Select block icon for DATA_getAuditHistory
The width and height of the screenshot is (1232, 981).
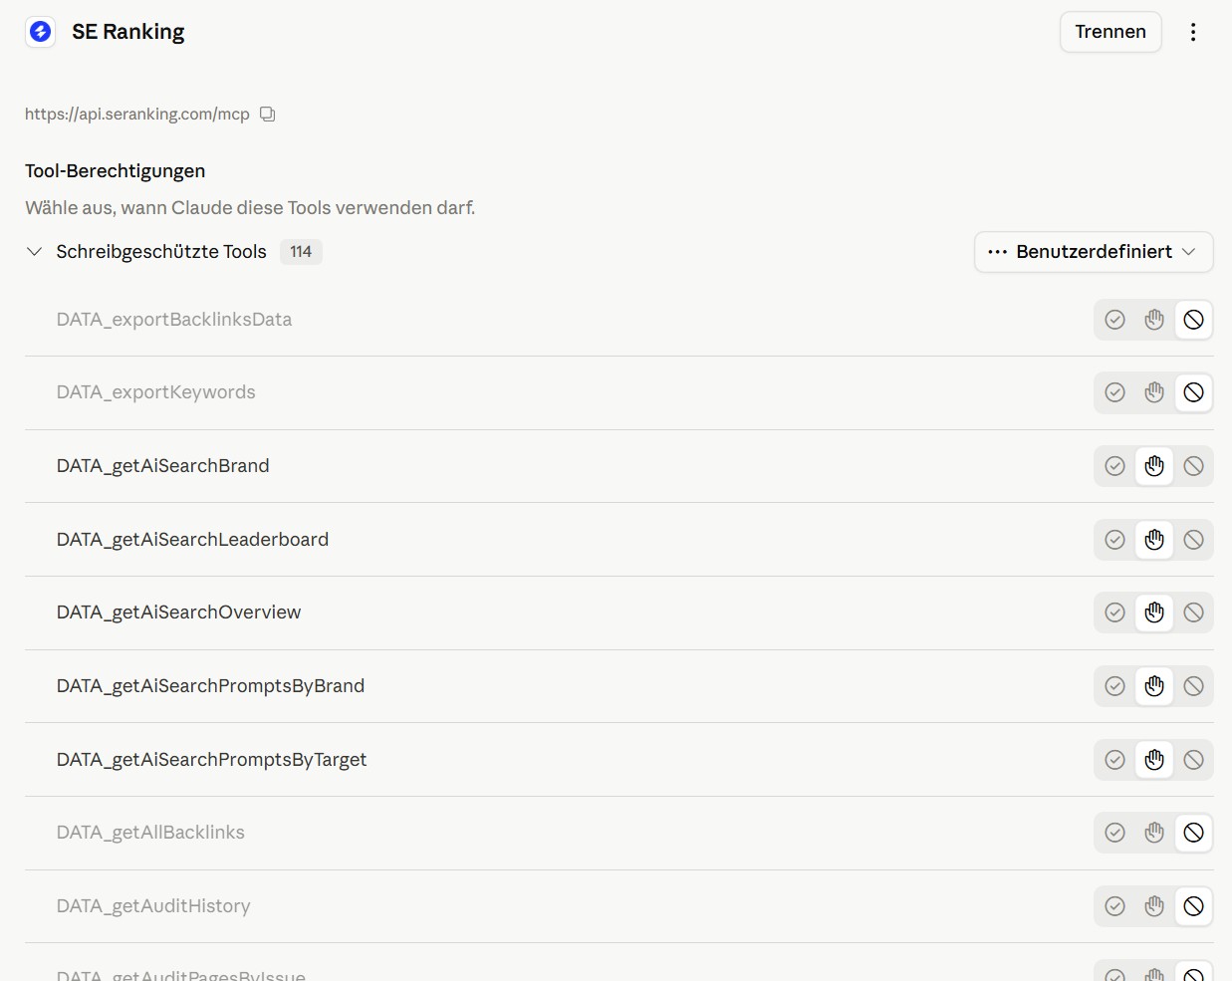click(x=1193, y=906)
